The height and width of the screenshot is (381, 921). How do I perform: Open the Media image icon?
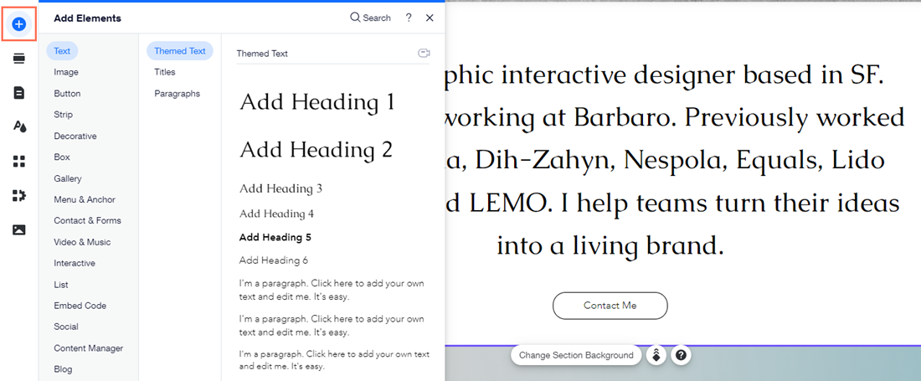coord(18,229)
